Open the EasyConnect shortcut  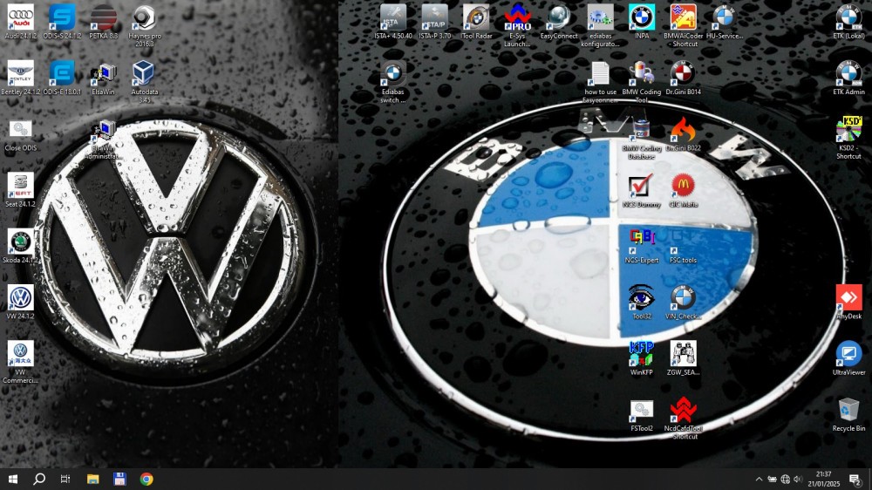(559, 21)
